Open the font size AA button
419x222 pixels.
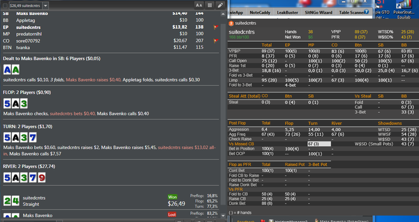click(x=199, y=5)
